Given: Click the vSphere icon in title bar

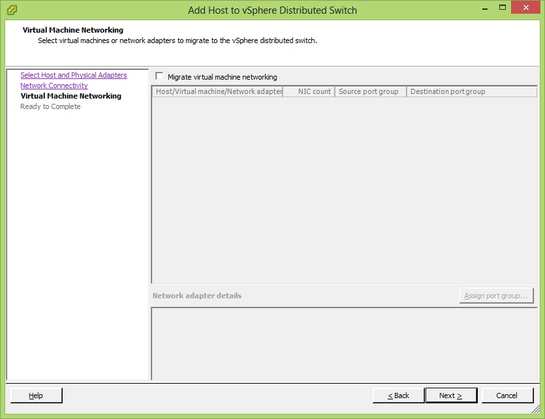Looking at the screenshot, I should point(11,10).
